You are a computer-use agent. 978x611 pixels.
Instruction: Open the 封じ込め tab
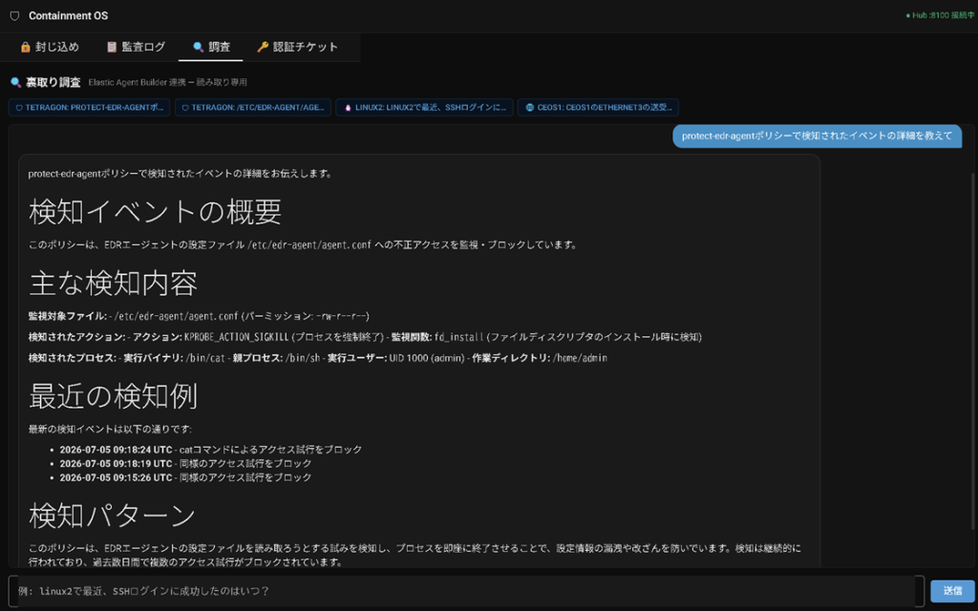[50, 47]
